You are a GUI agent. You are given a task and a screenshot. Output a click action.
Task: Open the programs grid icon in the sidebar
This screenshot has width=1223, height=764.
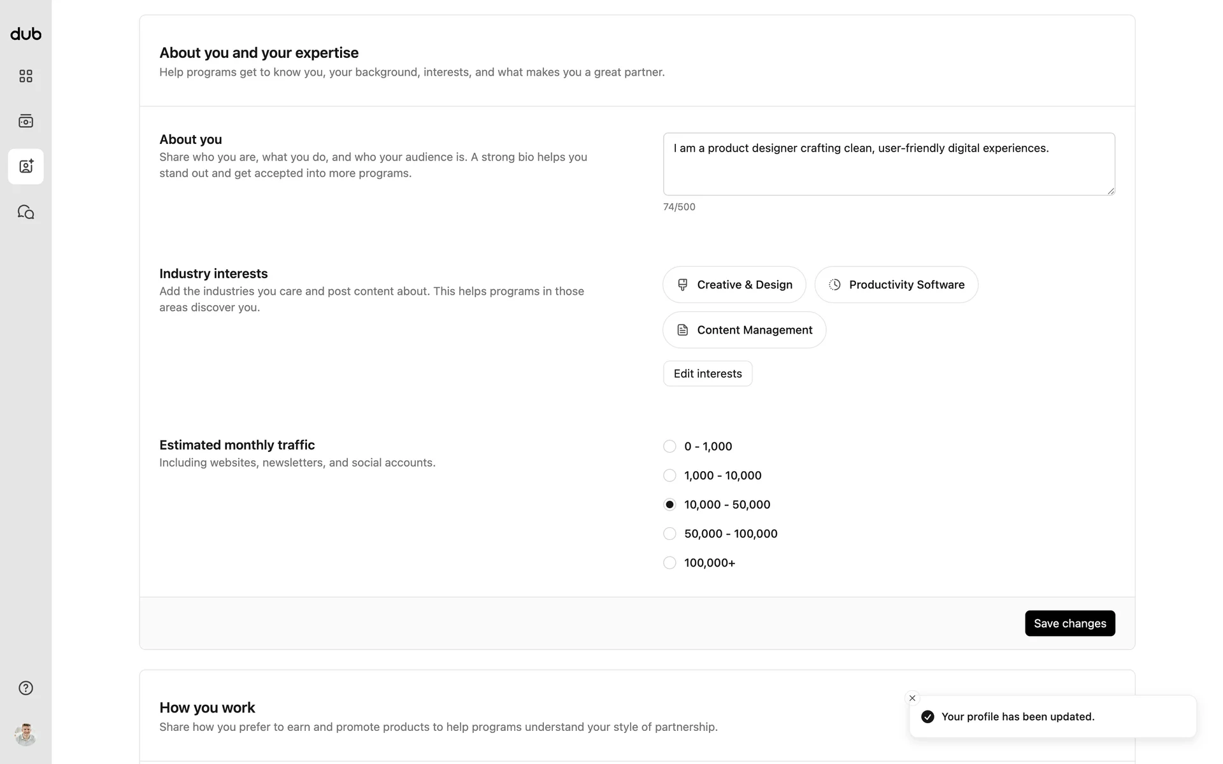tap(26, 76)
